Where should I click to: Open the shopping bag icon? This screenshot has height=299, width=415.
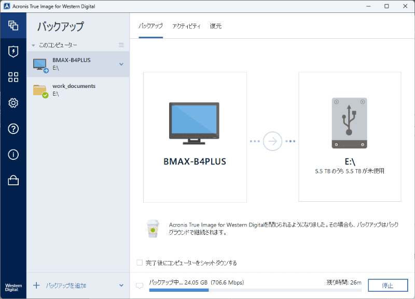[13, 181]
